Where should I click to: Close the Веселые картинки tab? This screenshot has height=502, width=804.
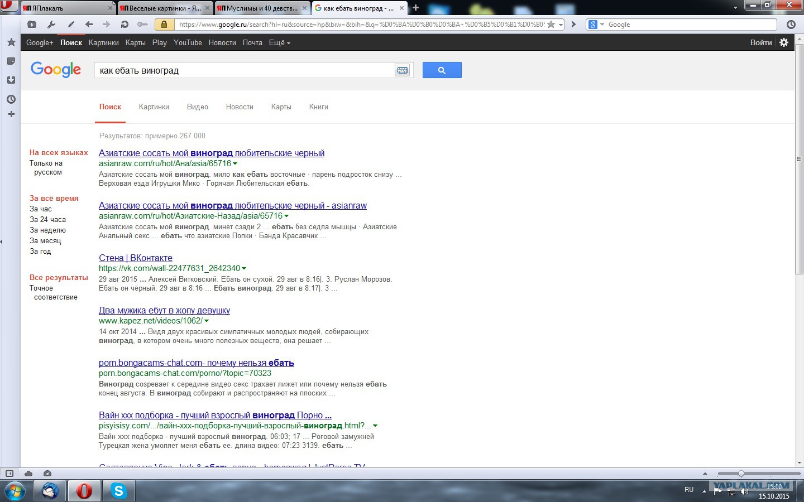(x=207, y=8)
